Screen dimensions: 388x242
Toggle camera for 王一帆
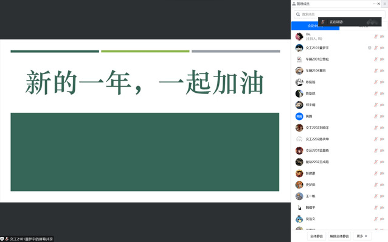(x=382, y=196)
